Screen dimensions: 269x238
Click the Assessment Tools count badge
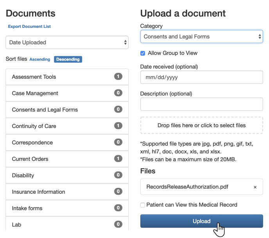coord(118,77)
